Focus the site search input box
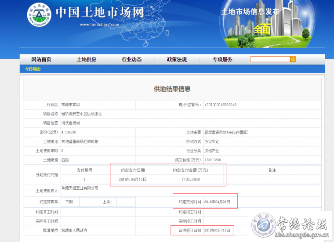 tap(270, 59)
